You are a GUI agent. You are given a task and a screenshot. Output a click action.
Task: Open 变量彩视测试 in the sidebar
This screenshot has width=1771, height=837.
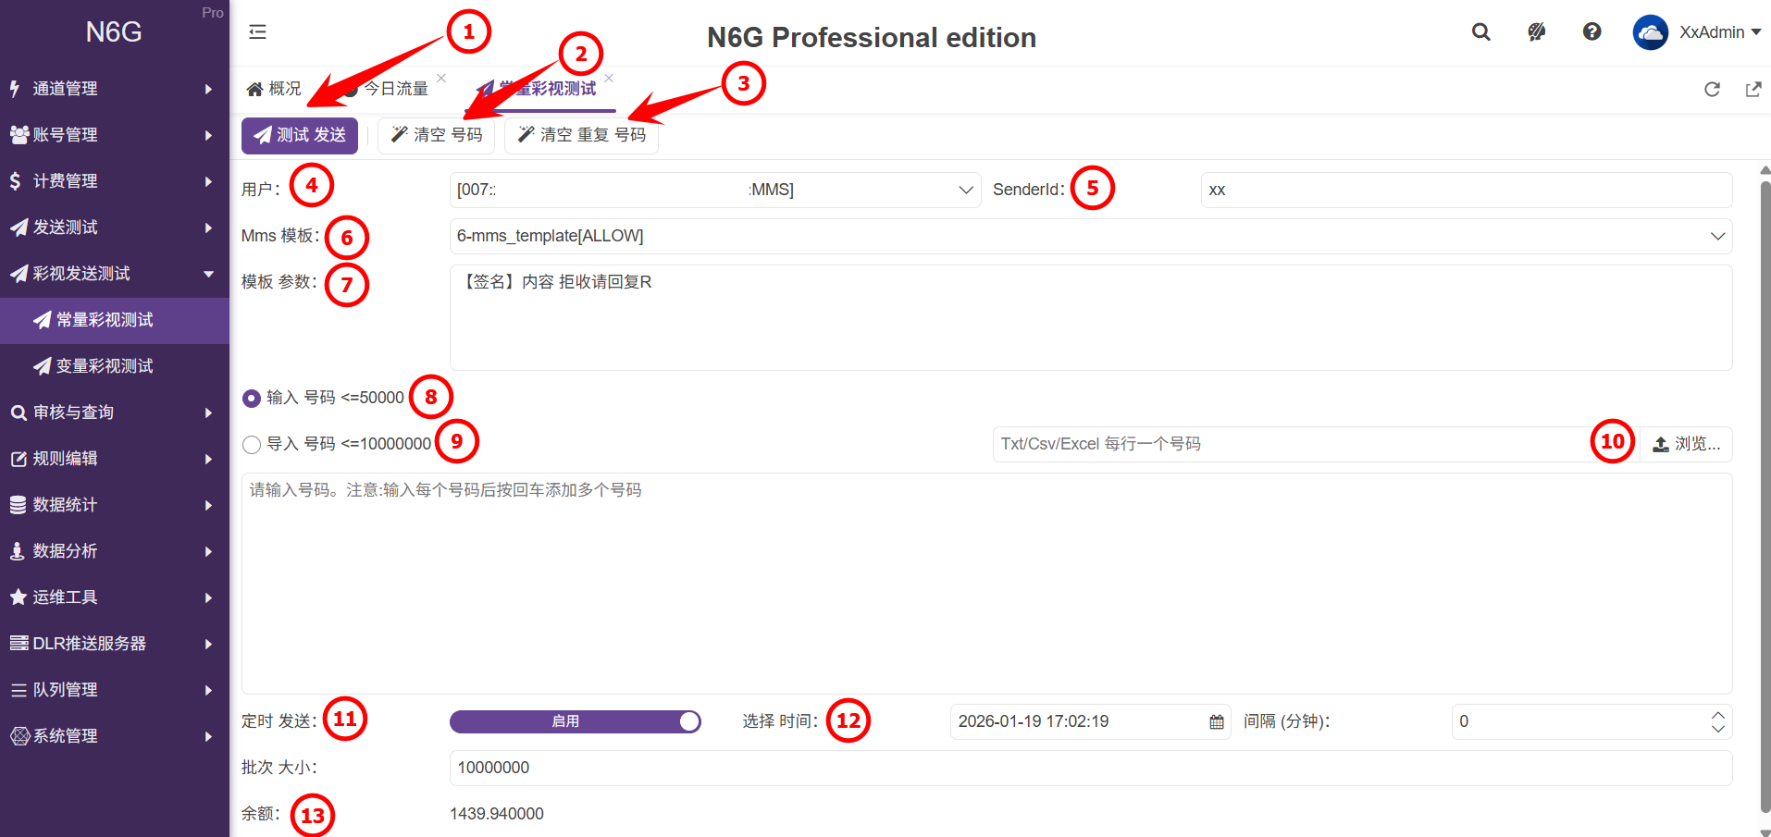point(104,366)
